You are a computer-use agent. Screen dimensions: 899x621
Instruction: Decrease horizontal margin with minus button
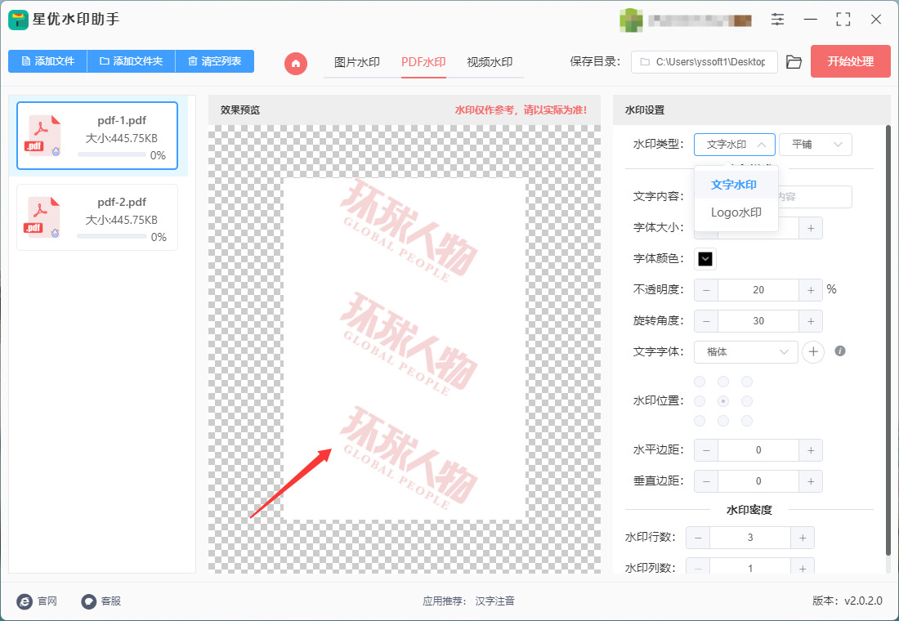click(706, 450)
